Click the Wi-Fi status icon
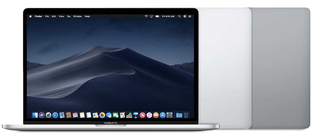The height and width of the screenshot is (133, 326). pos(146,16)
